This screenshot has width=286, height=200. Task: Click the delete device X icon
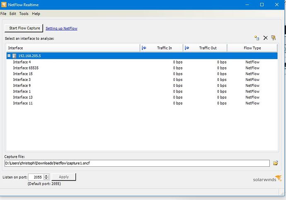pos(266,38)
